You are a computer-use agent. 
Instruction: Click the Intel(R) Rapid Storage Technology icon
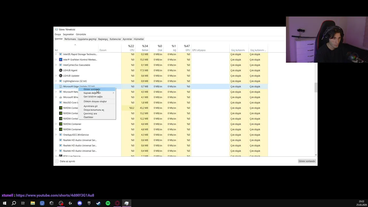pyautogui.click(x=60, y=54)
